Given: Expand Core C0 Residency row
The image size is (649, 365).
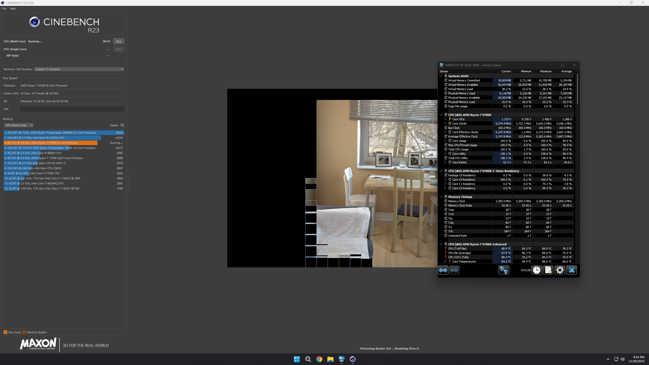Looking at the screenshot, I should 445,179.
